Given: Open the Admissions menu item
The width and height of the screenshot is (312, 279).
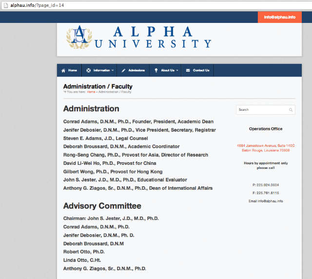Looking at the screenshot, I should click(x=136, y=70).
